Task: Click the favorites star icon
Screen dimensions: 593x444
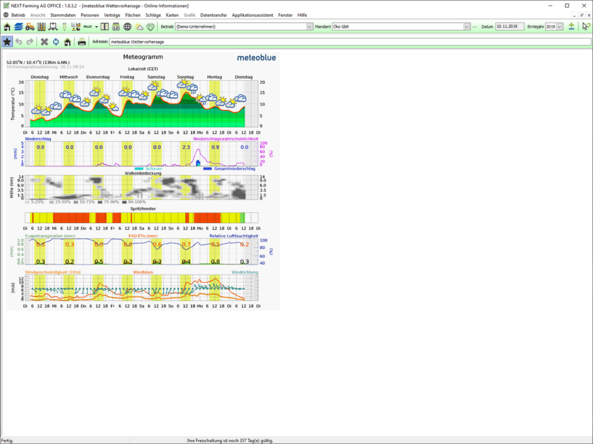Action: 8,42
